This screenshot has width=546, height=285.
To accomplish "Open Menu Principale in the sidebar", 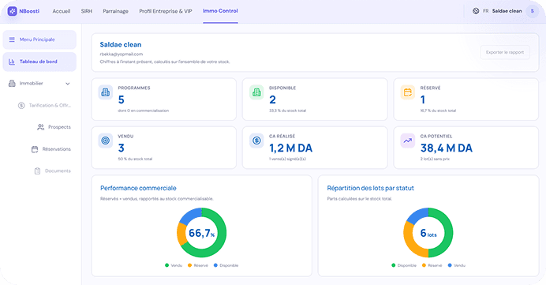I will tap(39, 39).
